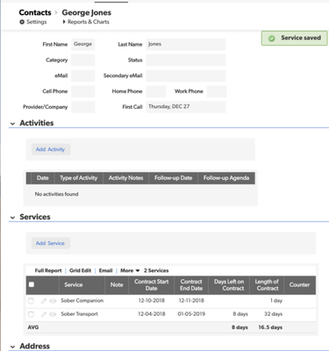Tick the Sober Companion row checkbox
The image size is (329, 351).
[31, 301]
